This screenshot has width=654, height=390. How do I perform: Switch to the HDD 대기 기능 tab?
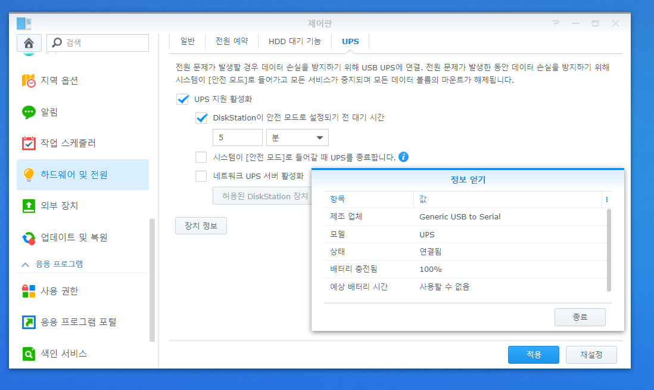(294, 41)
